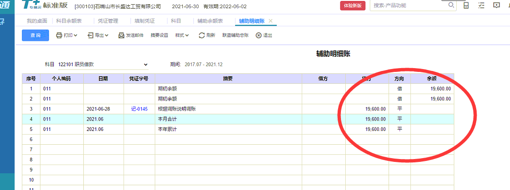
Task: Switch to 我的桌面 tab
Action: [x=37, y=21]
